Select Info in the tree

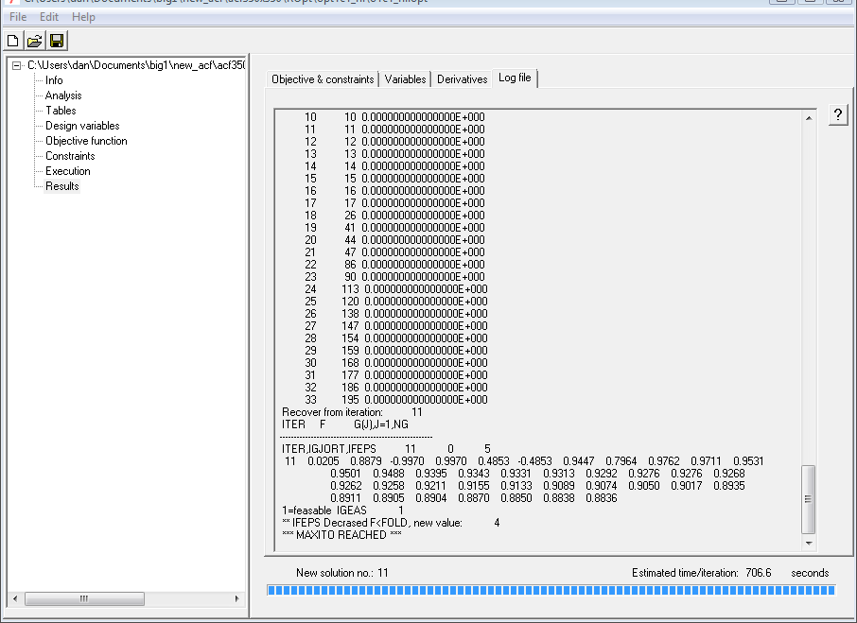click(54, 80)
